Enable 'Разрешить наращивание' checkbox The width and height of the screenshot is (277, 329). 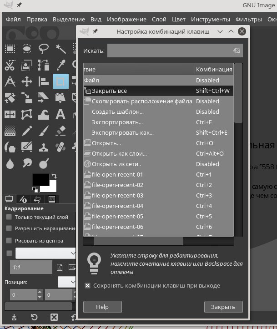point(9,228)
